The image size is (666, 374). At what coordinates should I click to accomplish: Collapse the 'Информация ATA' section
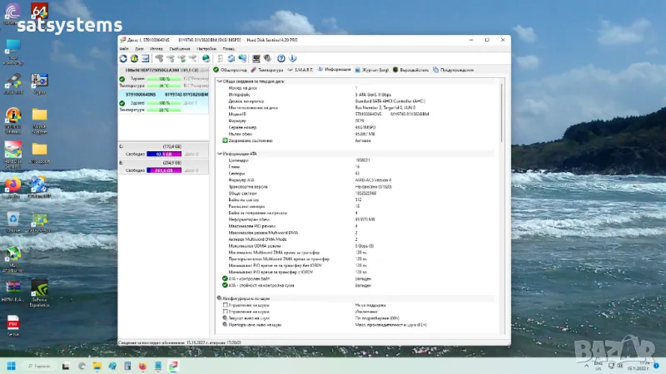pyautogui.click(x=220, y=154)
